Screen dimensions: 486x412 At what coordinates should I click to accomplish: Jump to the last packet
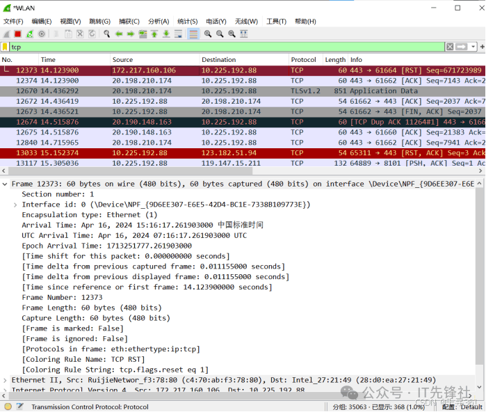pyautogui.click(x=166, y=33)
